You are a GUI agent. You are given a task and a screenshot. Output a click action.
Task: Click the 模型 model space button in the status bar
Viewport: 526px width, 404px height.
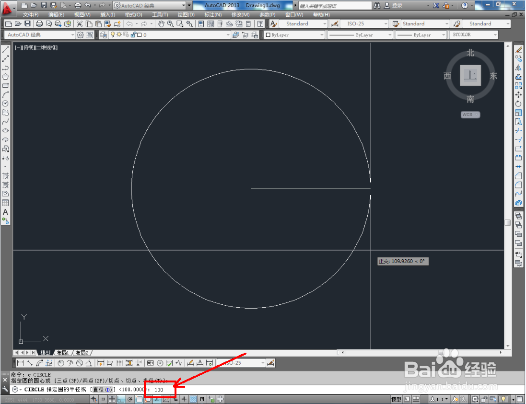396,399
